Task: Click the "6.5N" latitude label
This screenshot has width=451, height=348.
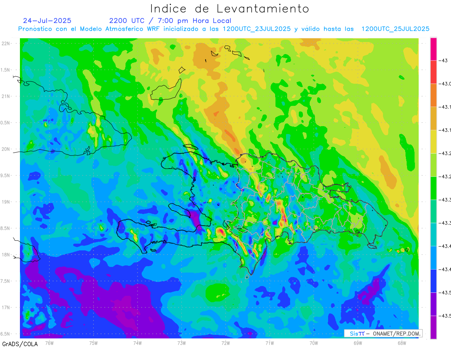Action: (6, 334)
